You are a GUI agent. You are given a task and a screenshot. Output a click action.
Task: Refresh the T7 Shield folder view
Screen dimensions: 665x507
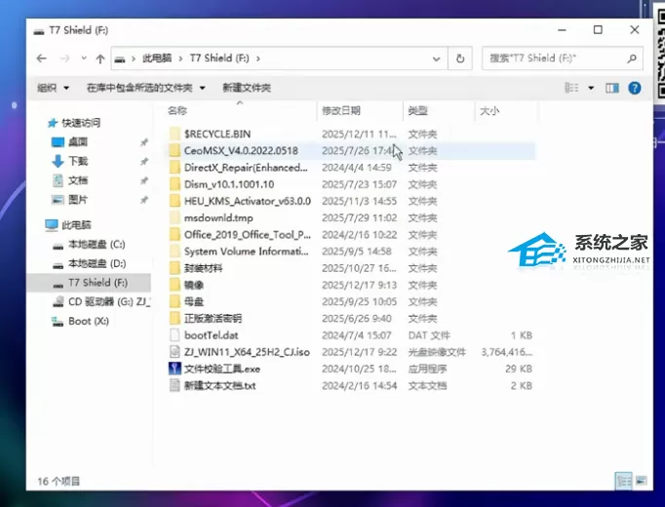tap(460, 58)
